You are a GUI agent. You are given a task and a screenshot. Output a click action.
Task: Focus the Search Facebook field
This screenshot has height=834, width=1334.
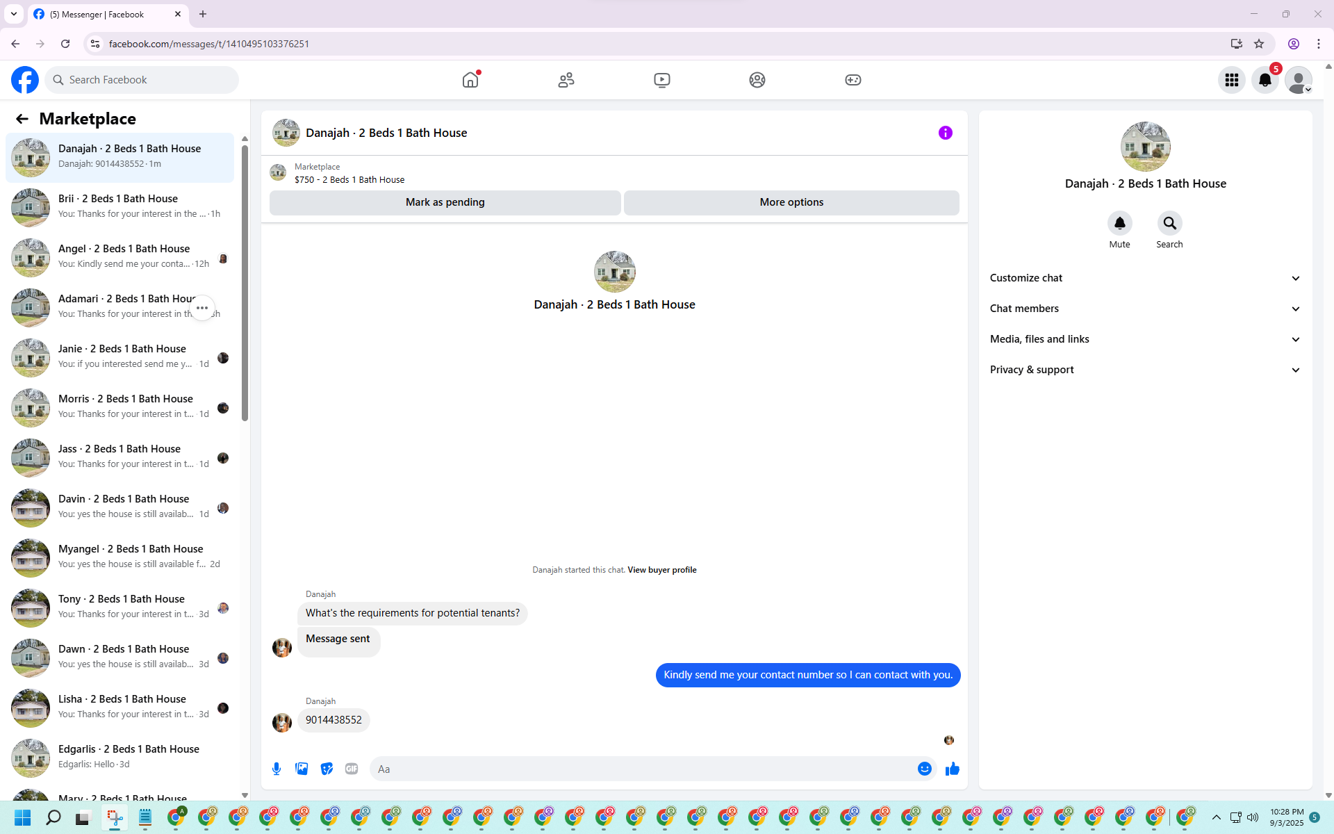pyautogui.click(x=142, y=80)
